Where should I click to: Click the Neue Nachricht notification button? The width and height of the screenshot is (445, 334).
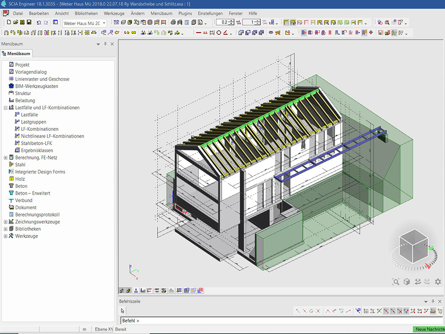point(429,329)
